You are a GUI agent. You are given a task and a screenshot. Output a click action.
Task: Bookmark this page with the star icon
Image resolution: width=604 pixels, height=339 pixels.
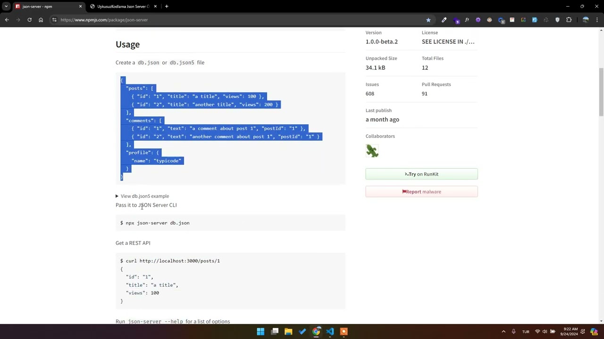428,20
